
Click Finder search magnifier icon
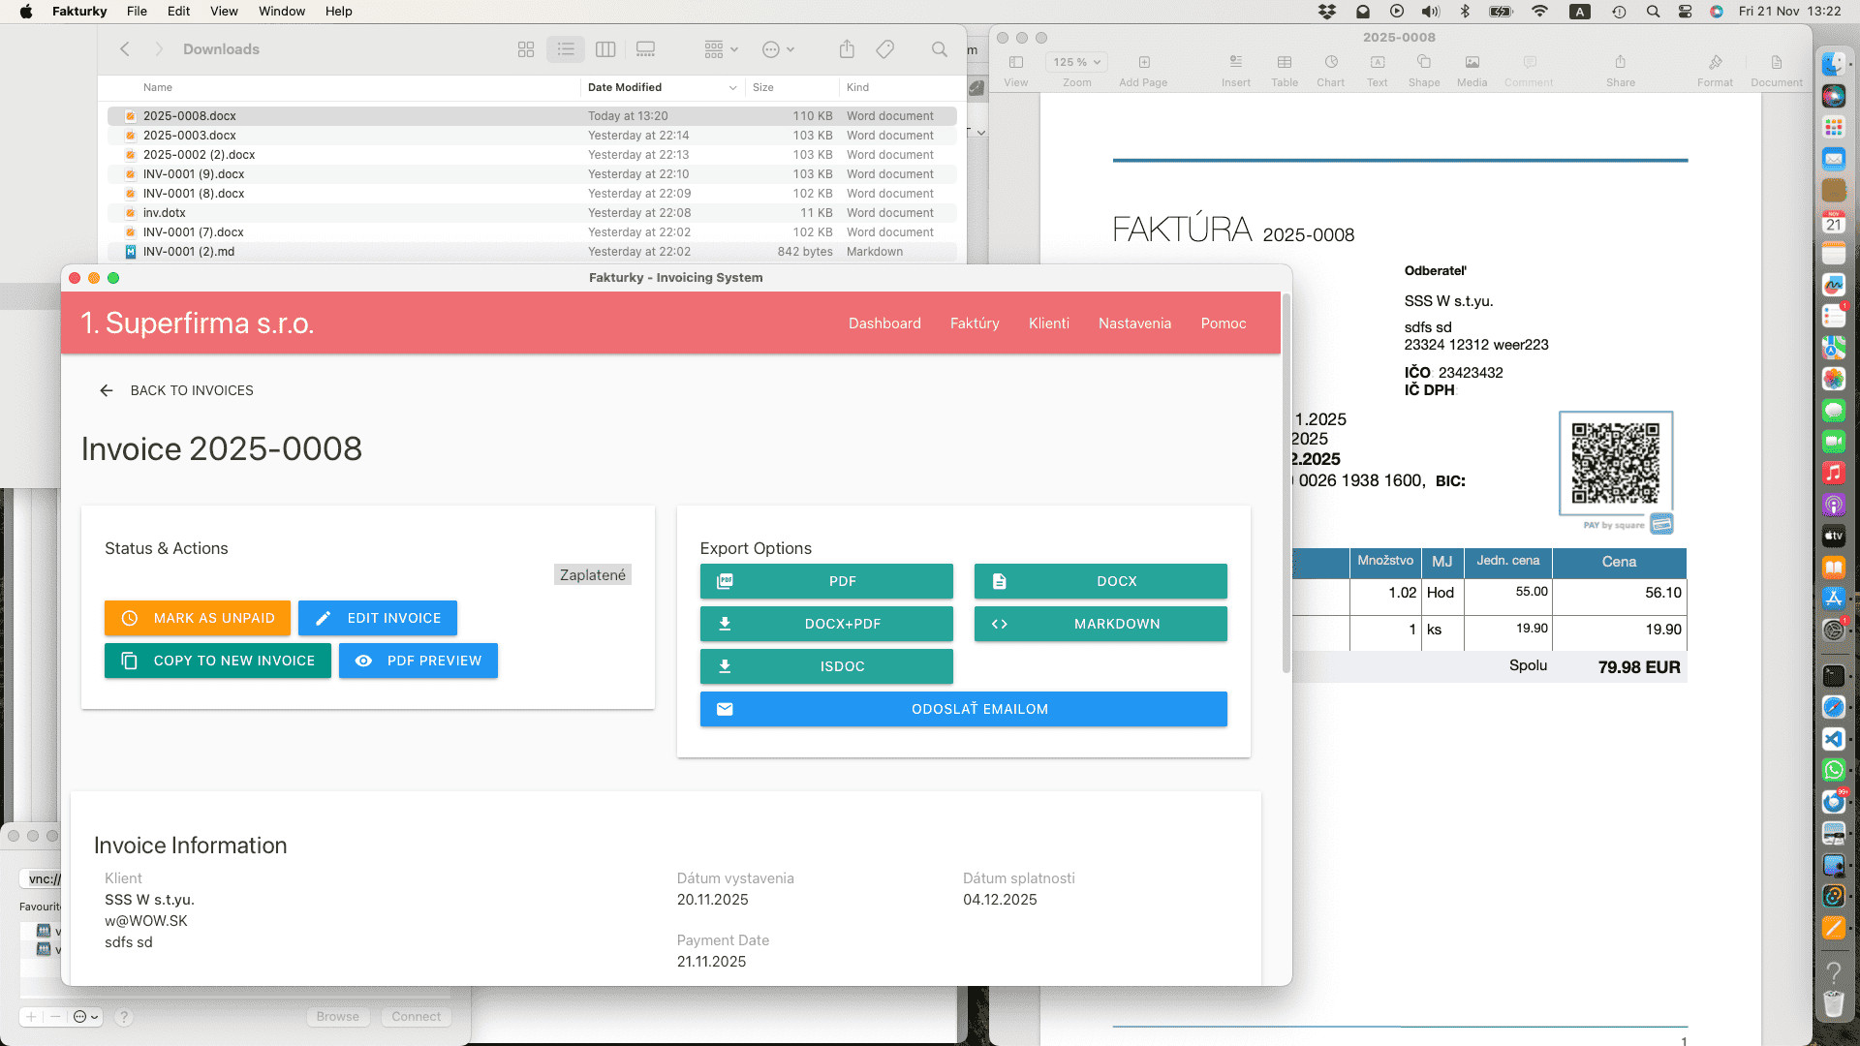coord(939,49)
